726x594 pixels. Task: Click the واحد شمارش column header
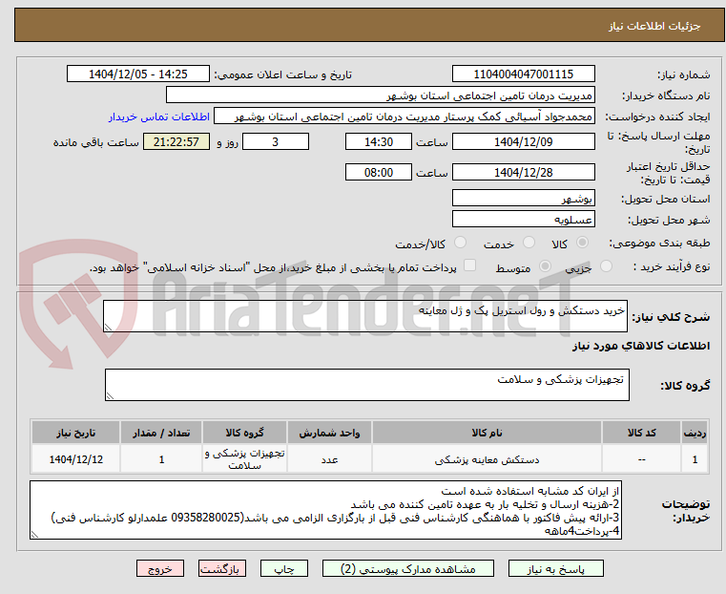(329, 433)
